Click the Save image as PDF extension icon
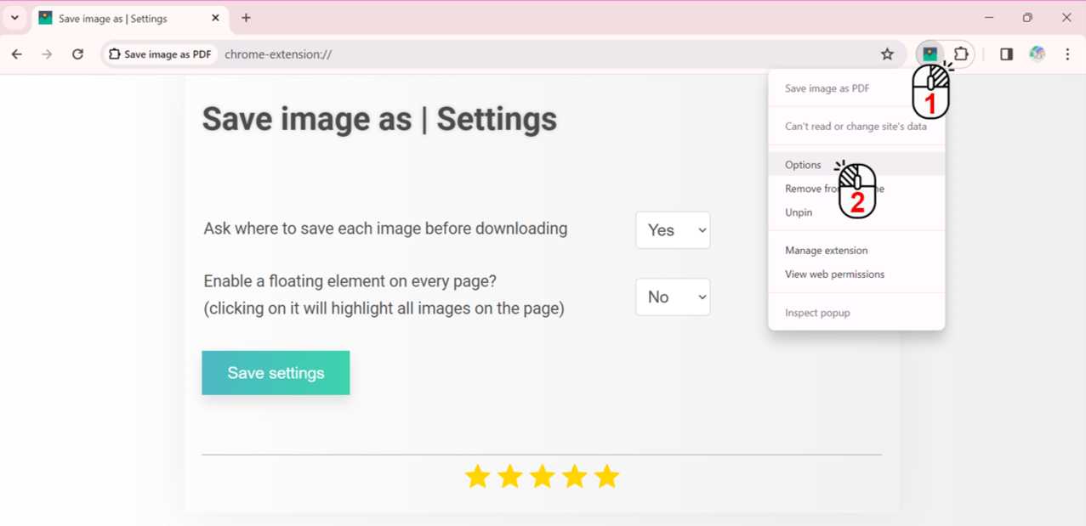Image resolution: width=1086 pixels, height=526 pixels. [x=930, y=54]
